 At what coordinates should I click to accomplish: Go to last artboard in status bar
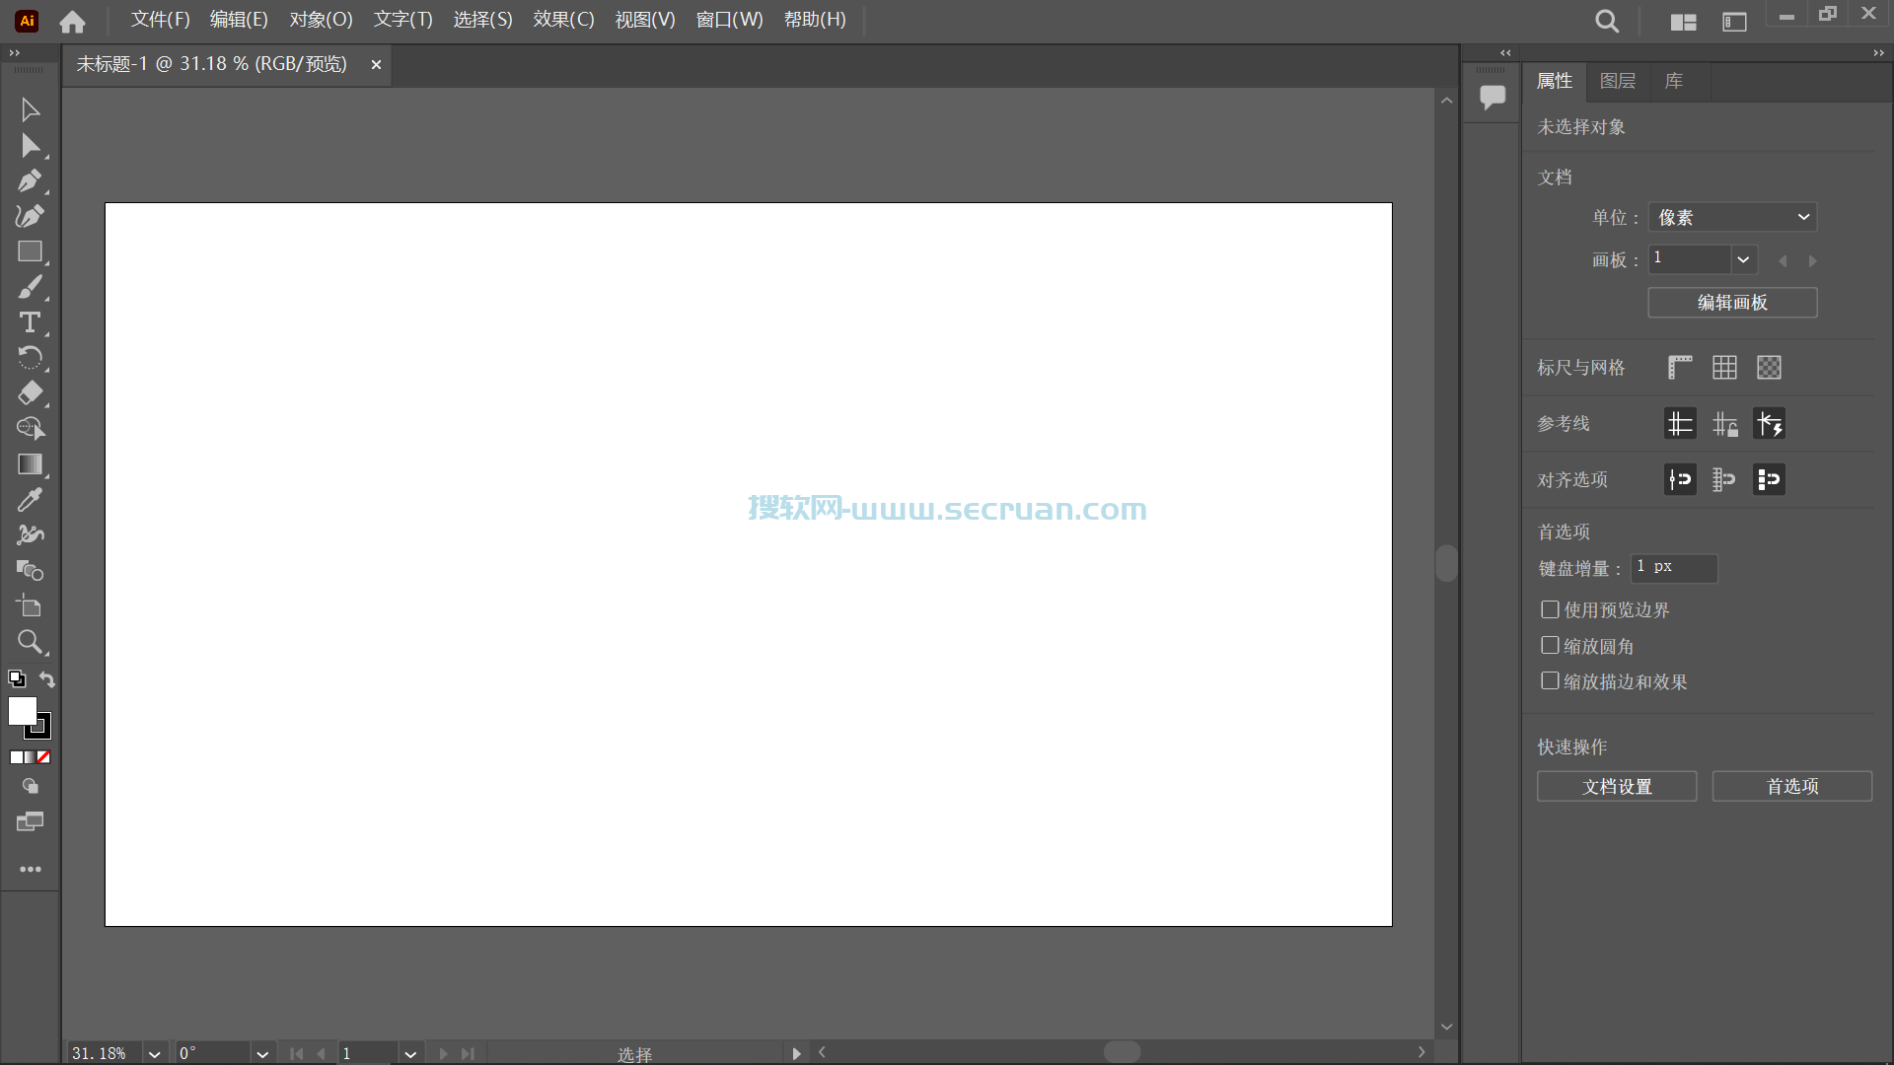pos(468,1053)
